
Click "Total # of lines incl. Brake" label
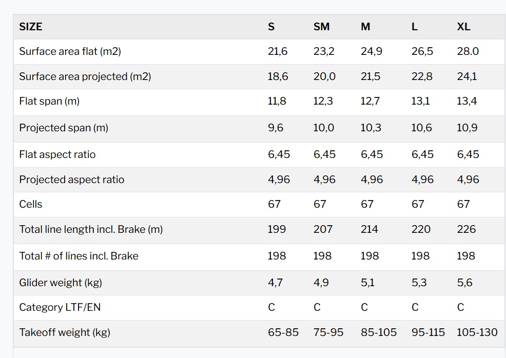79,256
